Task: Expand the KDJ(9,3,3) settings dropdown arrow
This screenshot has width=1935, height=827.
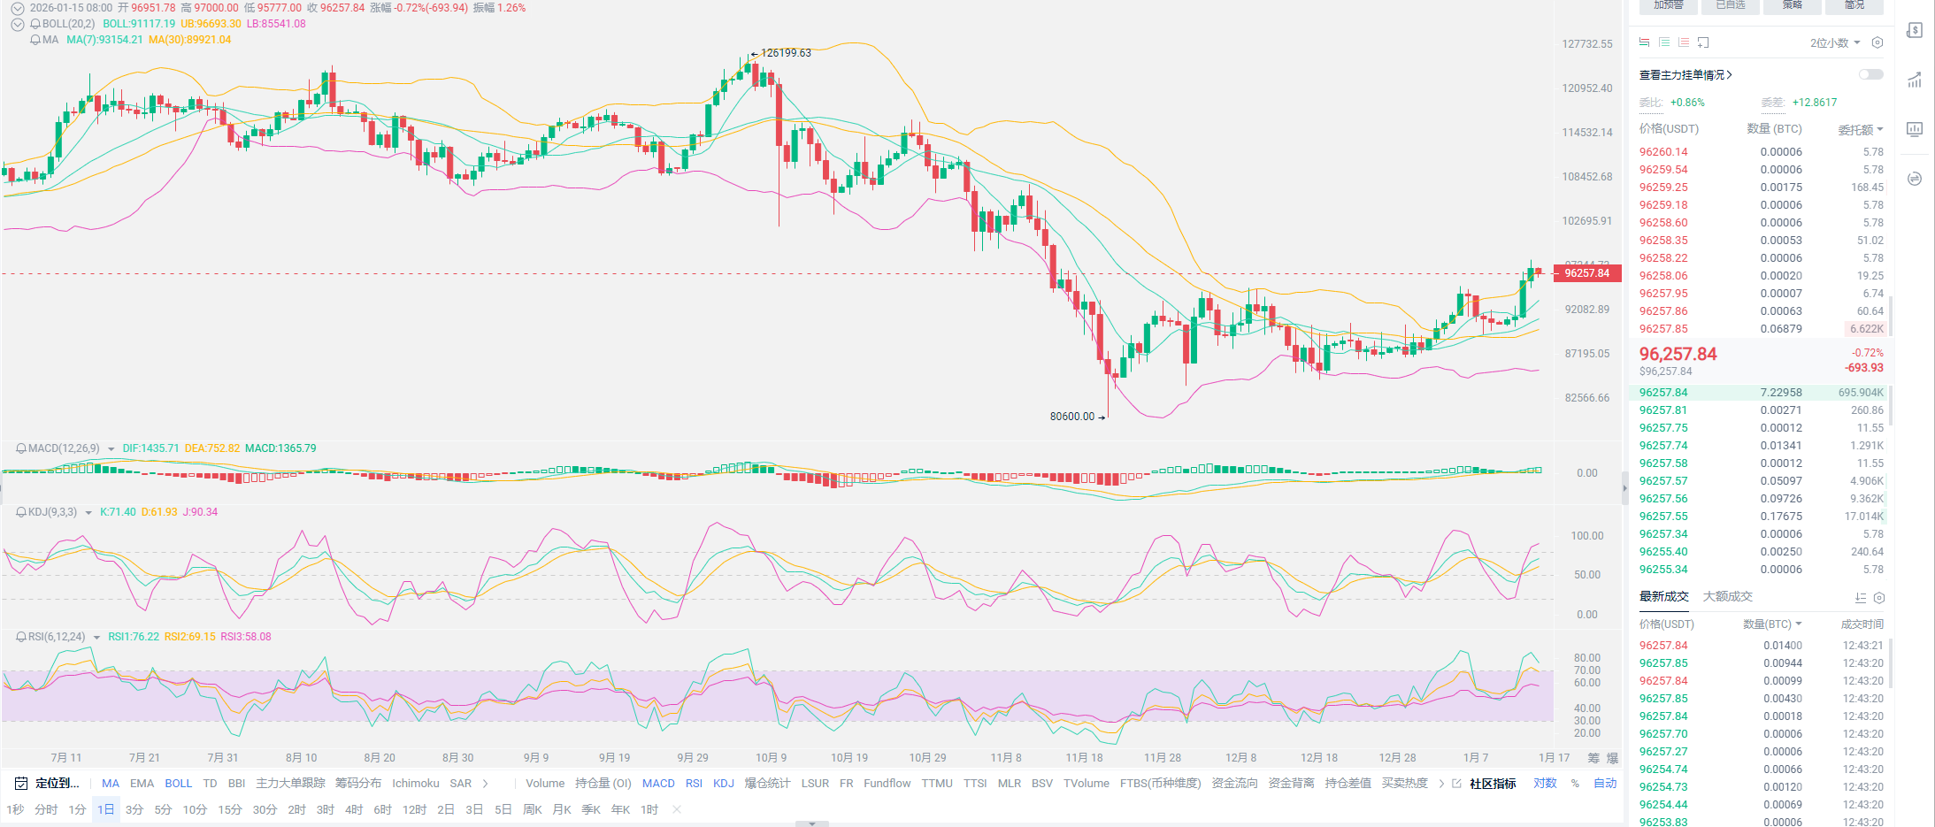Action: point(88,513)
